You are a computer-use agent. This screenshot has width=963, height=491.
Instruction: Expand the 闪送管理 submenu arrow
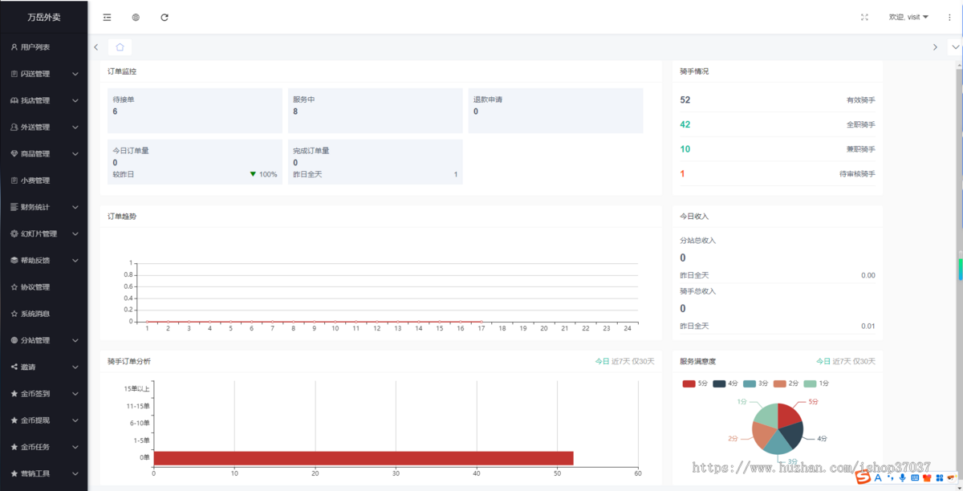click(x=75, y=74)
